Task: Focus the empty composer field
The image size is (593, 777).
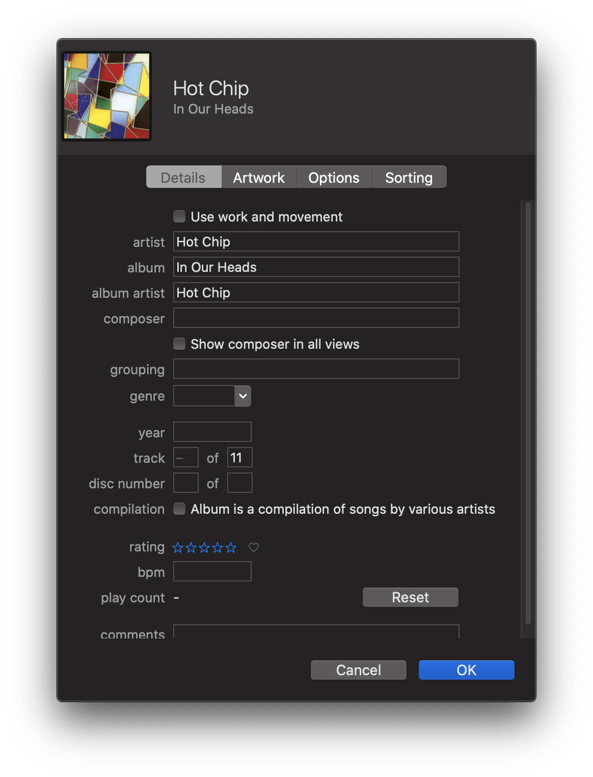Action: [316, 318]
